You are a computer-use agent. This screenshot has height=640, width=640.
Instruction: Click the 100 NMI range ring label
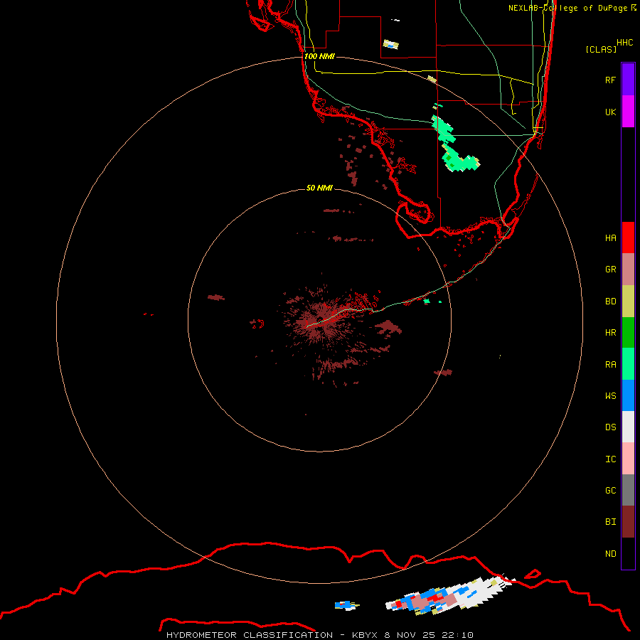click(319, 56)
